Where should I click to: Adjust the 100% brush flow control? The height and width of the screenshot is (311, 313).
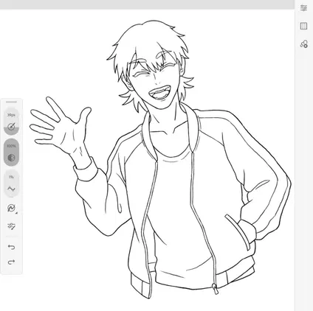tap(11, 153)
